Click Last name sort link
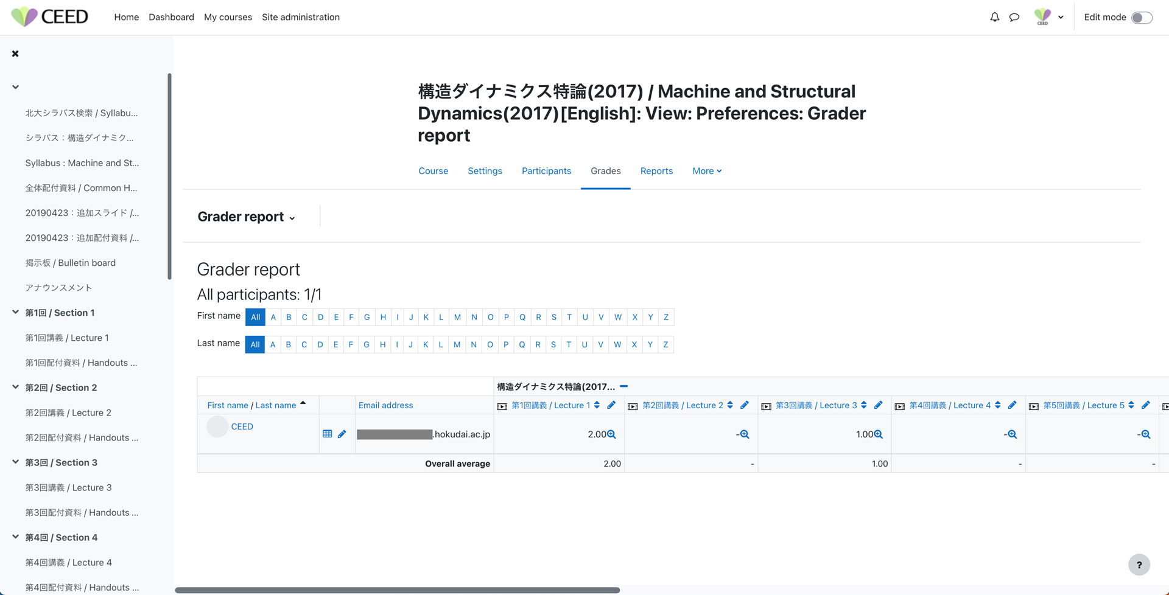This screenshot has width=1169, height=595. [x=275, y=405]
